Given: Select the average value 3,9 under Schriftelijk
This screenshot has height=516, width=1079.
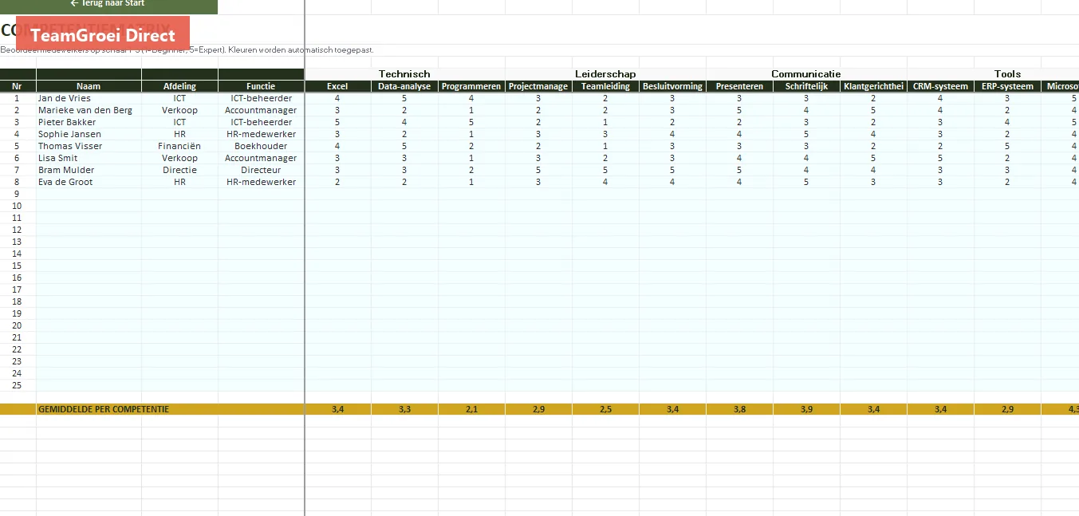Looking at the screenshot, I should (806, 409).
